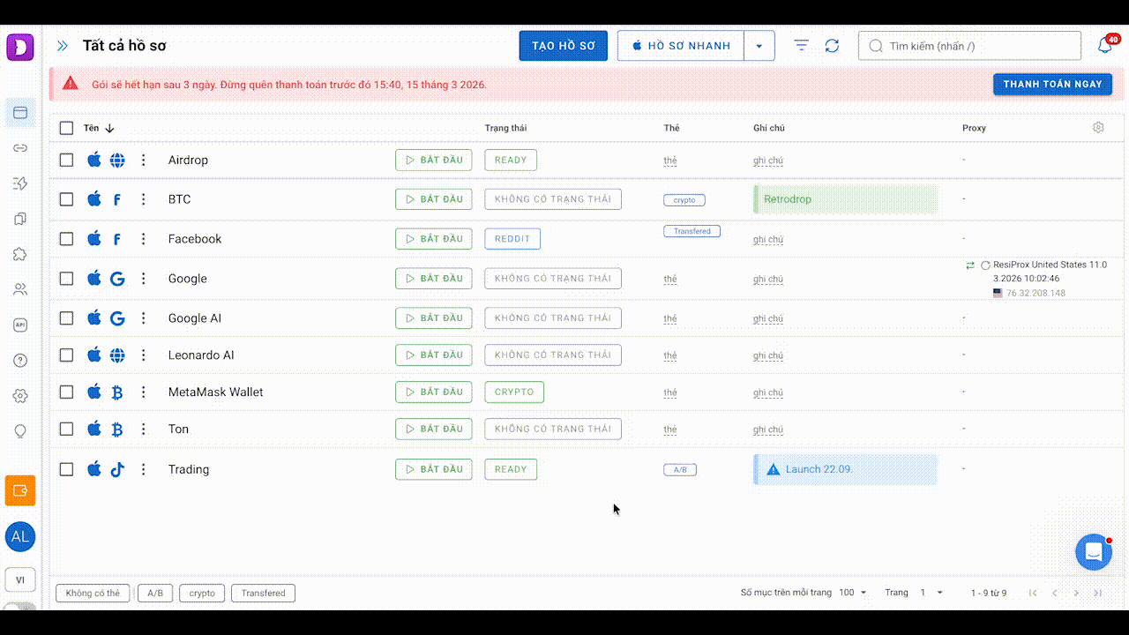The width and height of the screenshot is (1129, 635).
Task: Click the Tạo hồ sơ button
Action: coord(563,46)
